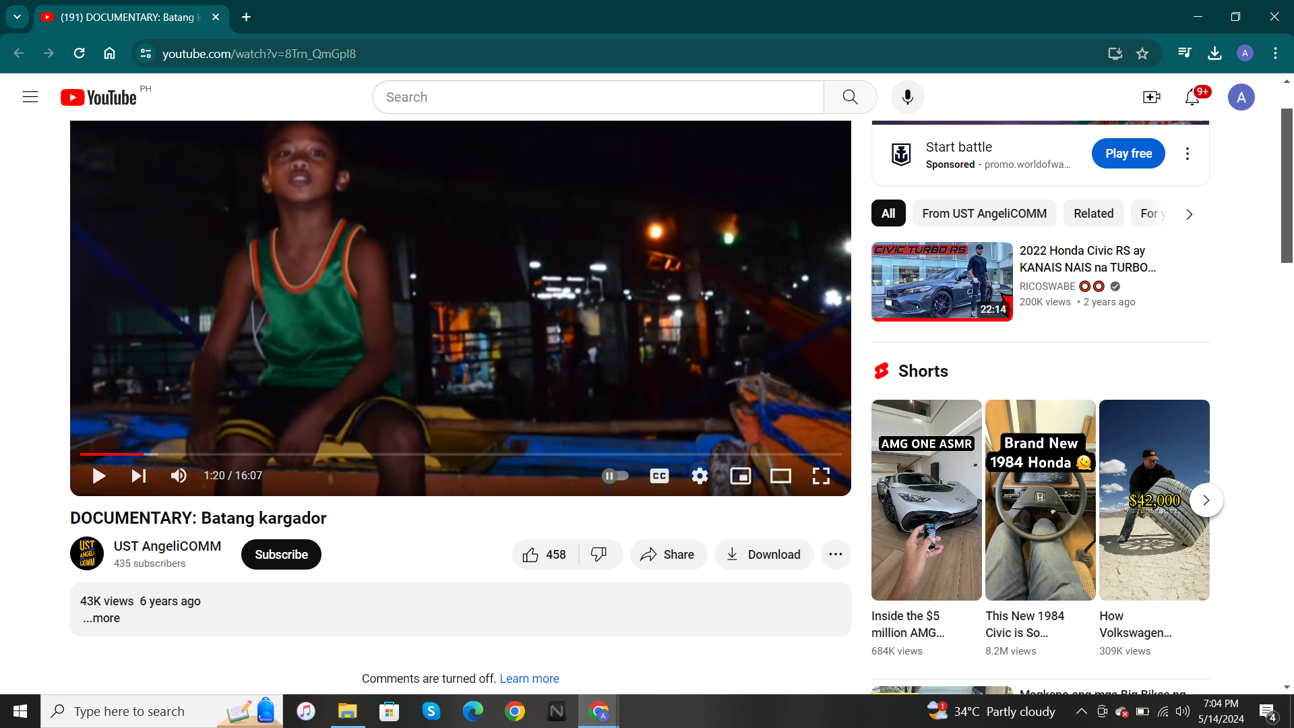Click the Create video icon

[x=1151, y=97]
